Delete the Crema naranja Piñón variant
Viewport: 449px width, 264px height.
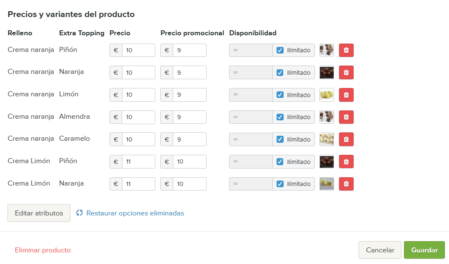tap(346, 50)
